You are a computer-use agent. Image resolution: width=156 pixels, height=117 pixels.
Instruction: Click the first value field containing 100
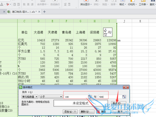pyautogui.click(x=76, y=97)
